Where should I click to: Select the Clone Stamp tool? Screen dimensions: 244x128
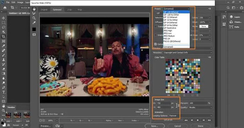3,60
